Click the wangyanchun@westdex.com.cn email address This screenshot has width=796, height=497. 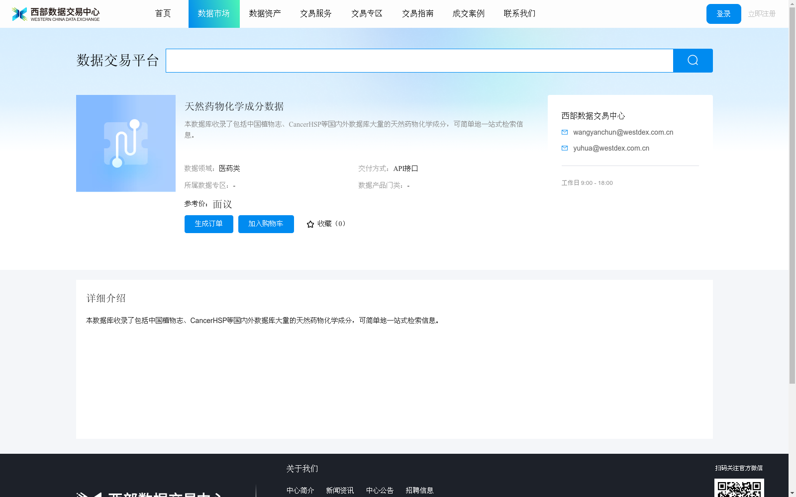tap(623, 132)
